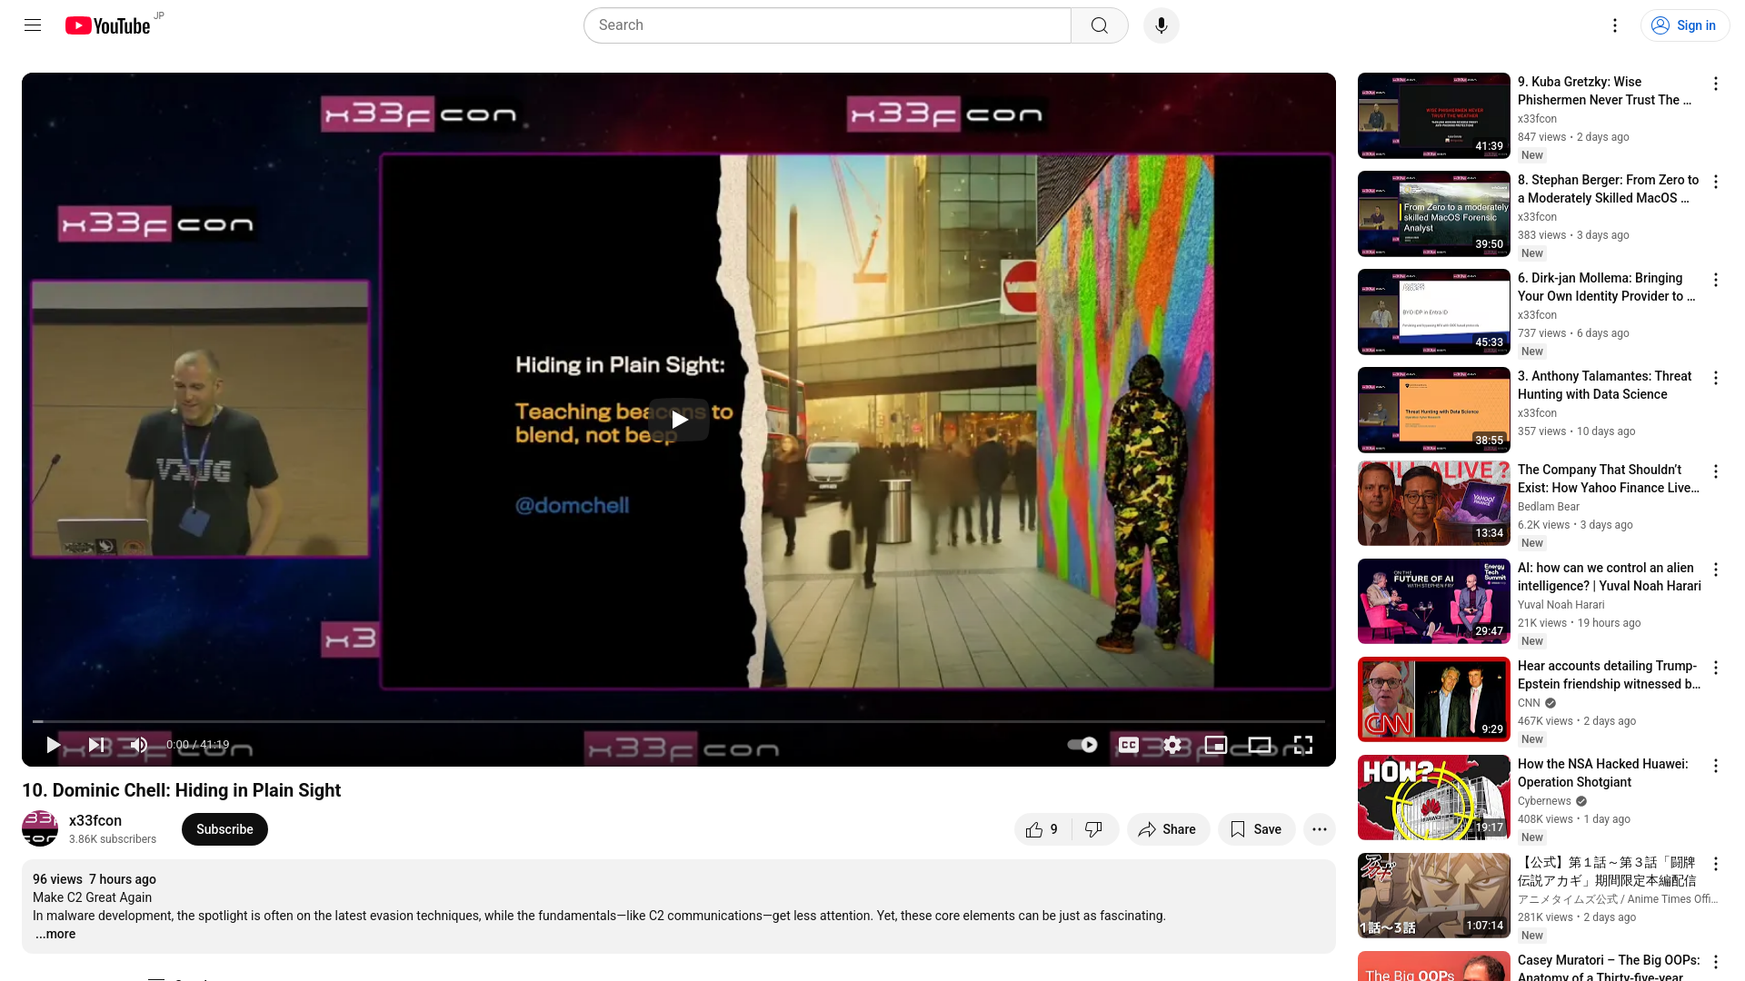Open options menu for Yahoo Finance video
The height and width of the screenshot is (981, 1745).
(x=1716, y=471)
